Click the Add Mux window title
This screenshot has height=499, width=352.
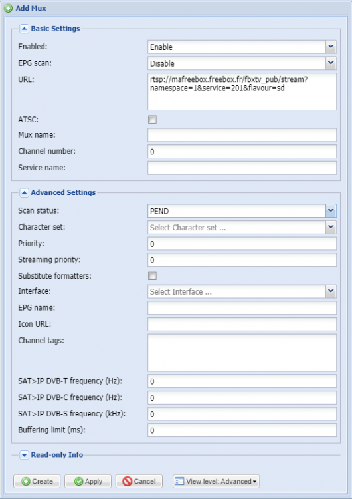coord(31,8)
